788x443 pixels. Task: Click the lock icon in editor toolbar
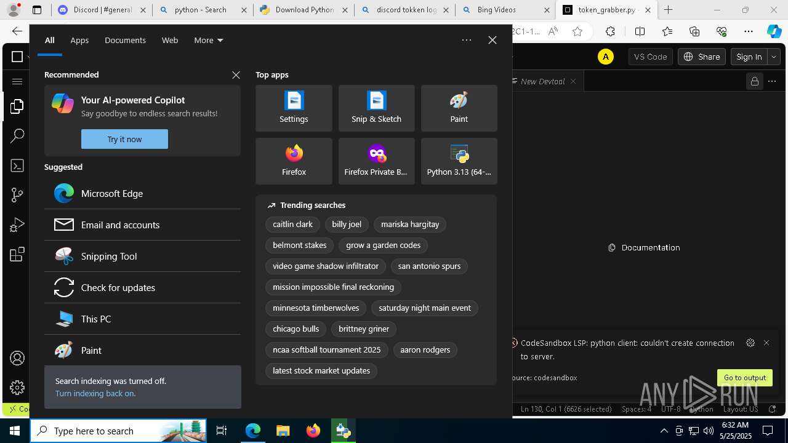[754, 81]
